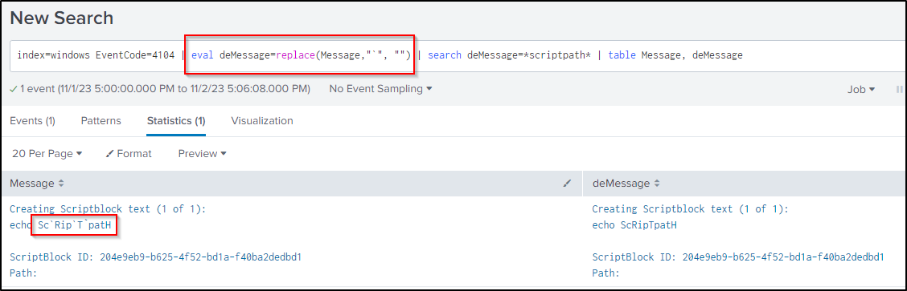Click the Sc`Rip`T`patH text in Message cell

pyautogui.click(x=74, y=225)
